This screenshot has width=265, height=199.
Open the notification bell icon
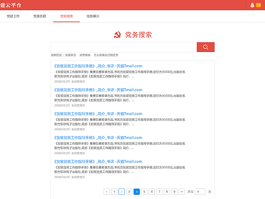click(252, 5)
